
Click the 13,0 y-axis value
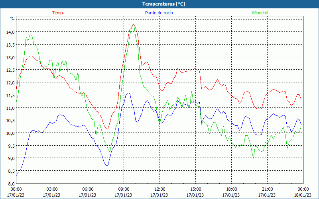[10, 57]
